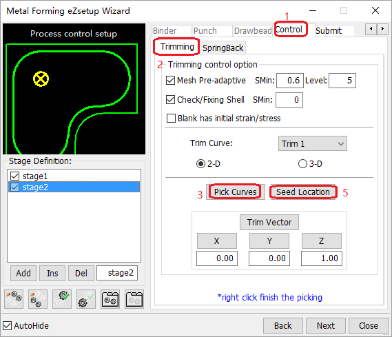Select the SpringBack sub-tab
392x337 pixels.
(x=223, y=48)
